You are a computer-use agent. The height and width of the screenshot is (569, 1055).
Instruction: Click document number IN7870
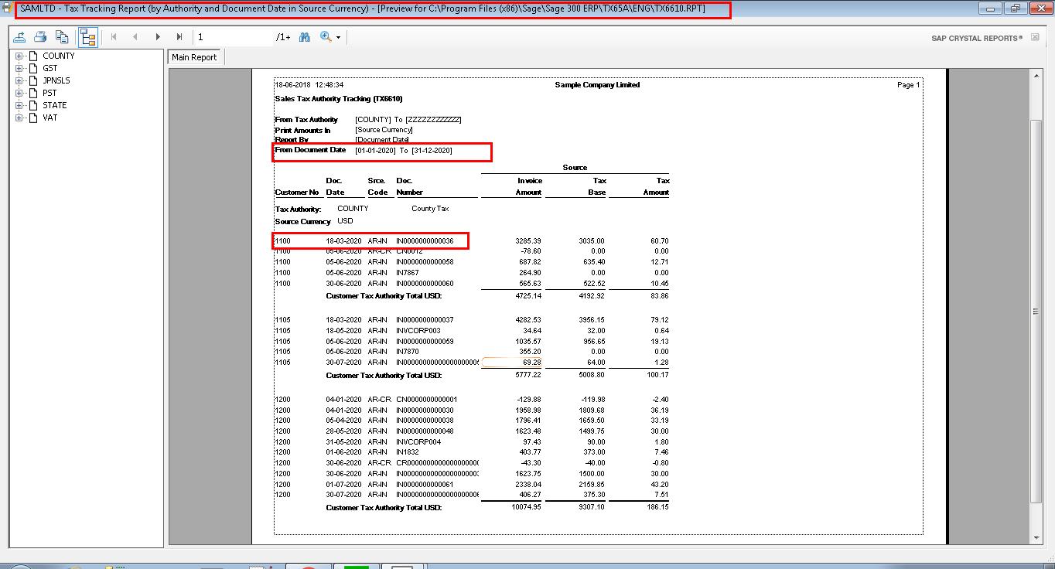click(408, 352)
